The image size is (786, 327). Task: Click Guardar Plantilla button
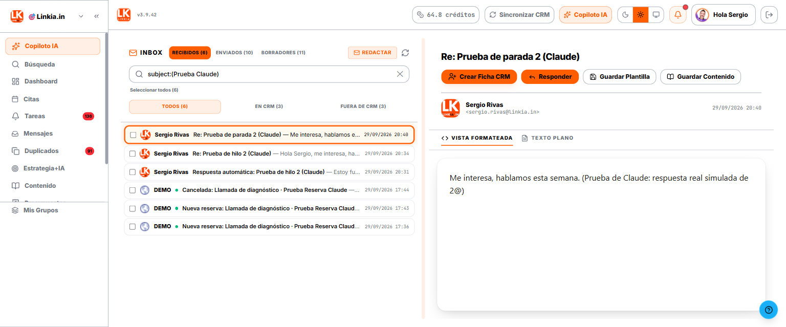pyautogui.click(x=619, y=77)
